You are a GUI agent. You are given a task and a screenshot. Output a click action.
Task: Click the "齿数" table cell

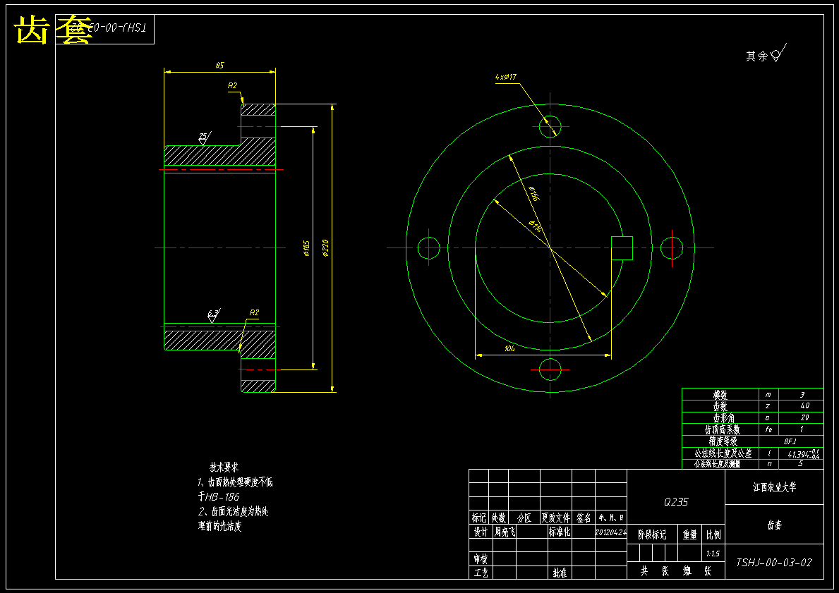click(x=720, y=406)
